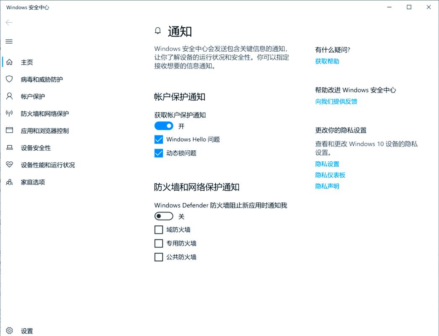Image resolution: width=439 pixels, height=336 pixels.
Task: Click the back arrow
Action: tap(9, 22)
